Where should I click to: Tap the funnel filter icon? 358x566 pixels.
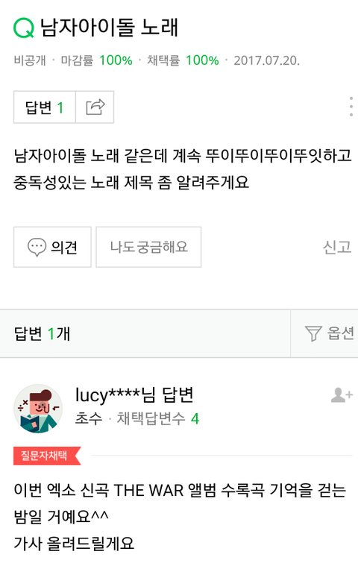click(313, 333)
